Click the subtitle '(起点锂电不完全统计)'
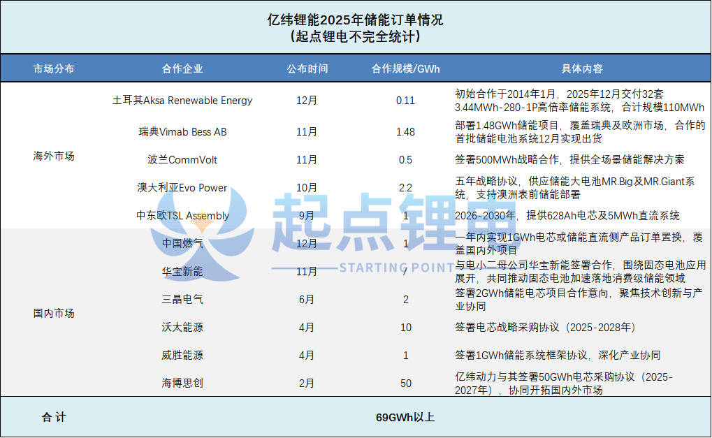Viewport: 712px width, 438px height. (x=355, y=36)
